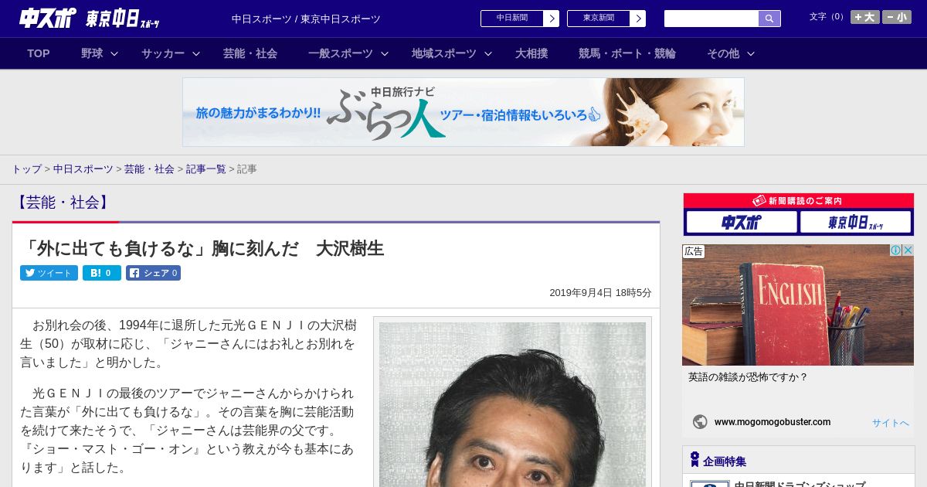927x487 pixels.
Task: Click the Tokyo Chunichi Sports (東京中日スポーツ) header logo
Action: [x=122, y=19]
